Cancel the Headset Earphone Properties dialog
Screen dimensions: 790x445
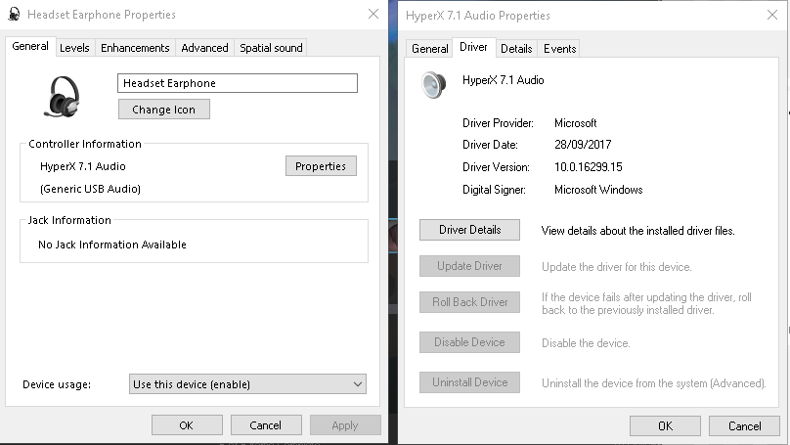coord(266,425)
